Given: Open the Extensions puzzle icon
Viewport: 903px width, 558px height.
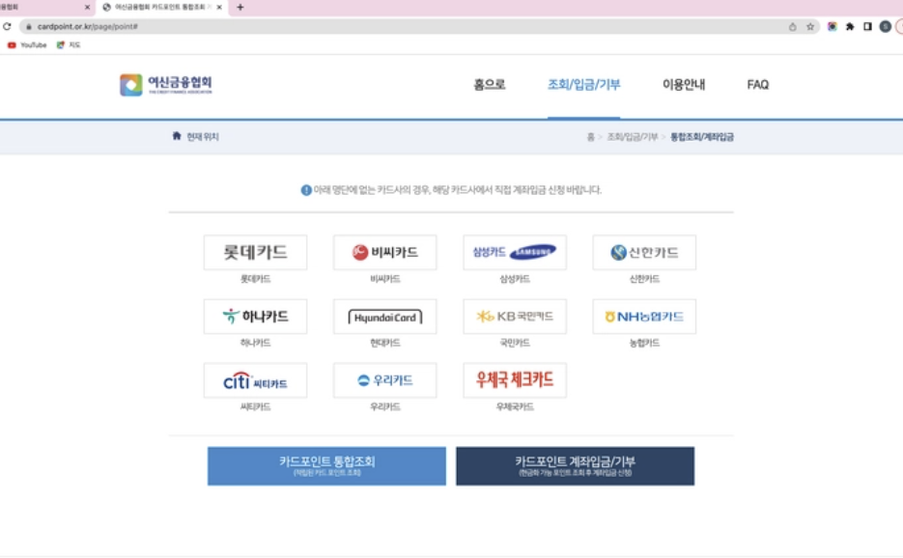Looking at the screenshot, I should (x=850, y=26).
